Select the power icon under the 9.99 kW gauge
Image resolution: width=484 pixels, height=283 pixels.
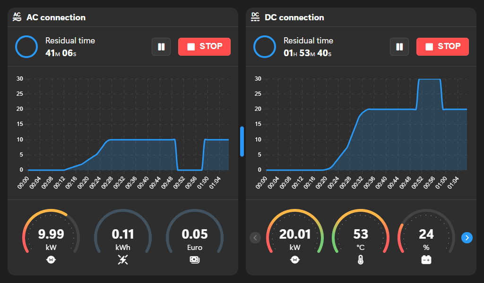coord(51,259)
